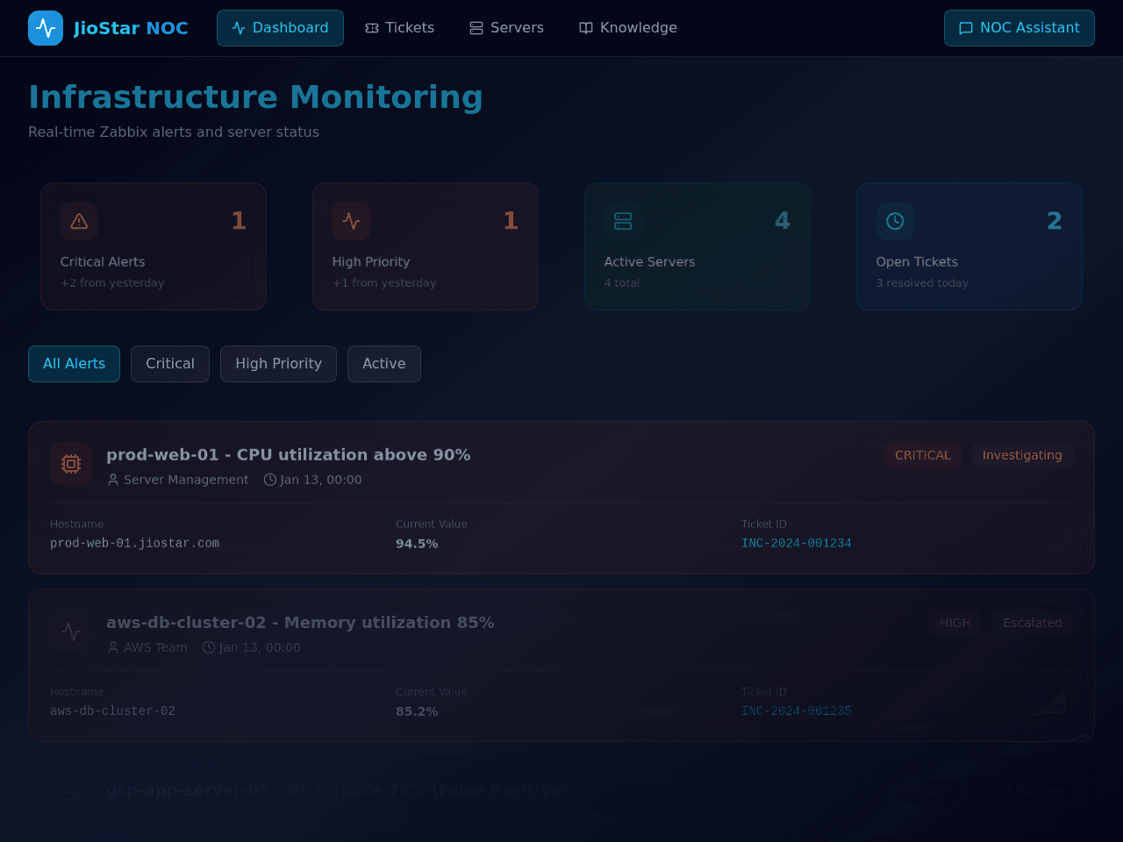
Task: Click the Open Tickets clock icon
Action: 895,221
